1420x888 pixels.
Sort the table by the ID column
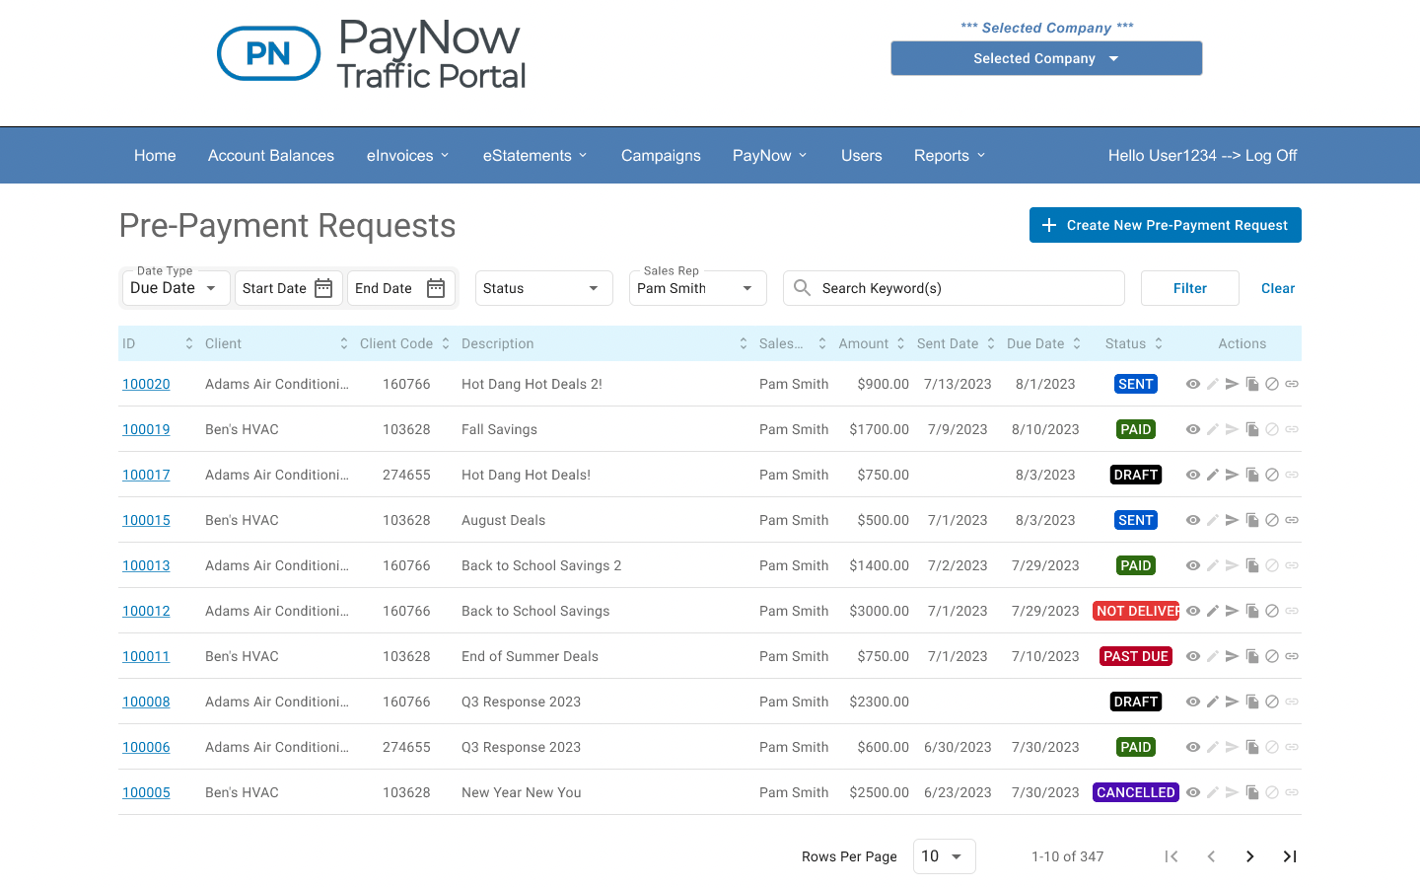(189, 343)
